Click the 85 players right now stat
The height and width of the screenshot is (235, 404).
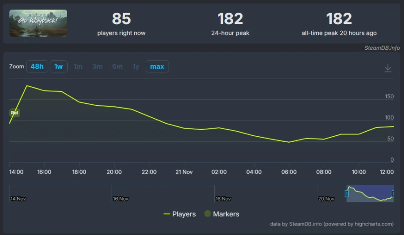point(121,24)
